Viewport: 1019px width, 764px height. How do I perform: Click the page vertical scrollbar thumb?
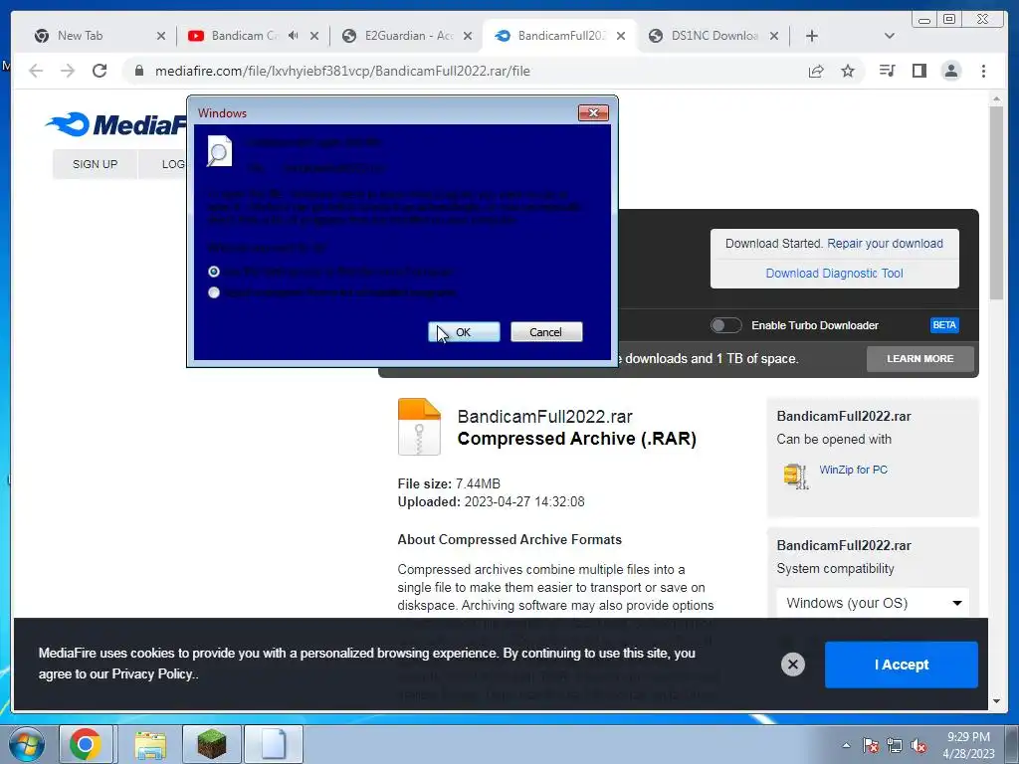pyautogui.click(x=996, y=203)
